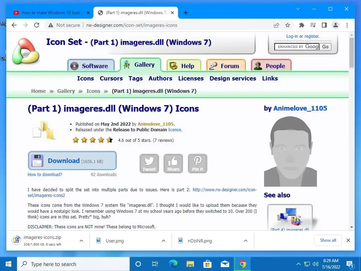The width and height of the screenshot is (361, 271).
Task: Click the browser forward arrow
Action: click(x=25, y=25)
